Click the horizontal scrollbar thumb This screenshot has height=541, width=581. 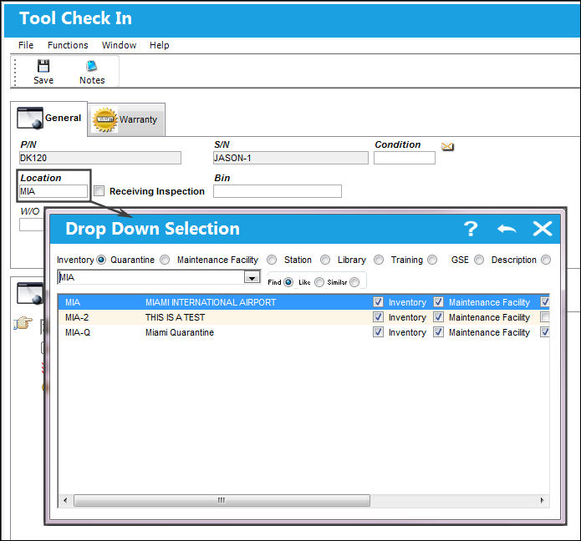click(x=222, y=500)
